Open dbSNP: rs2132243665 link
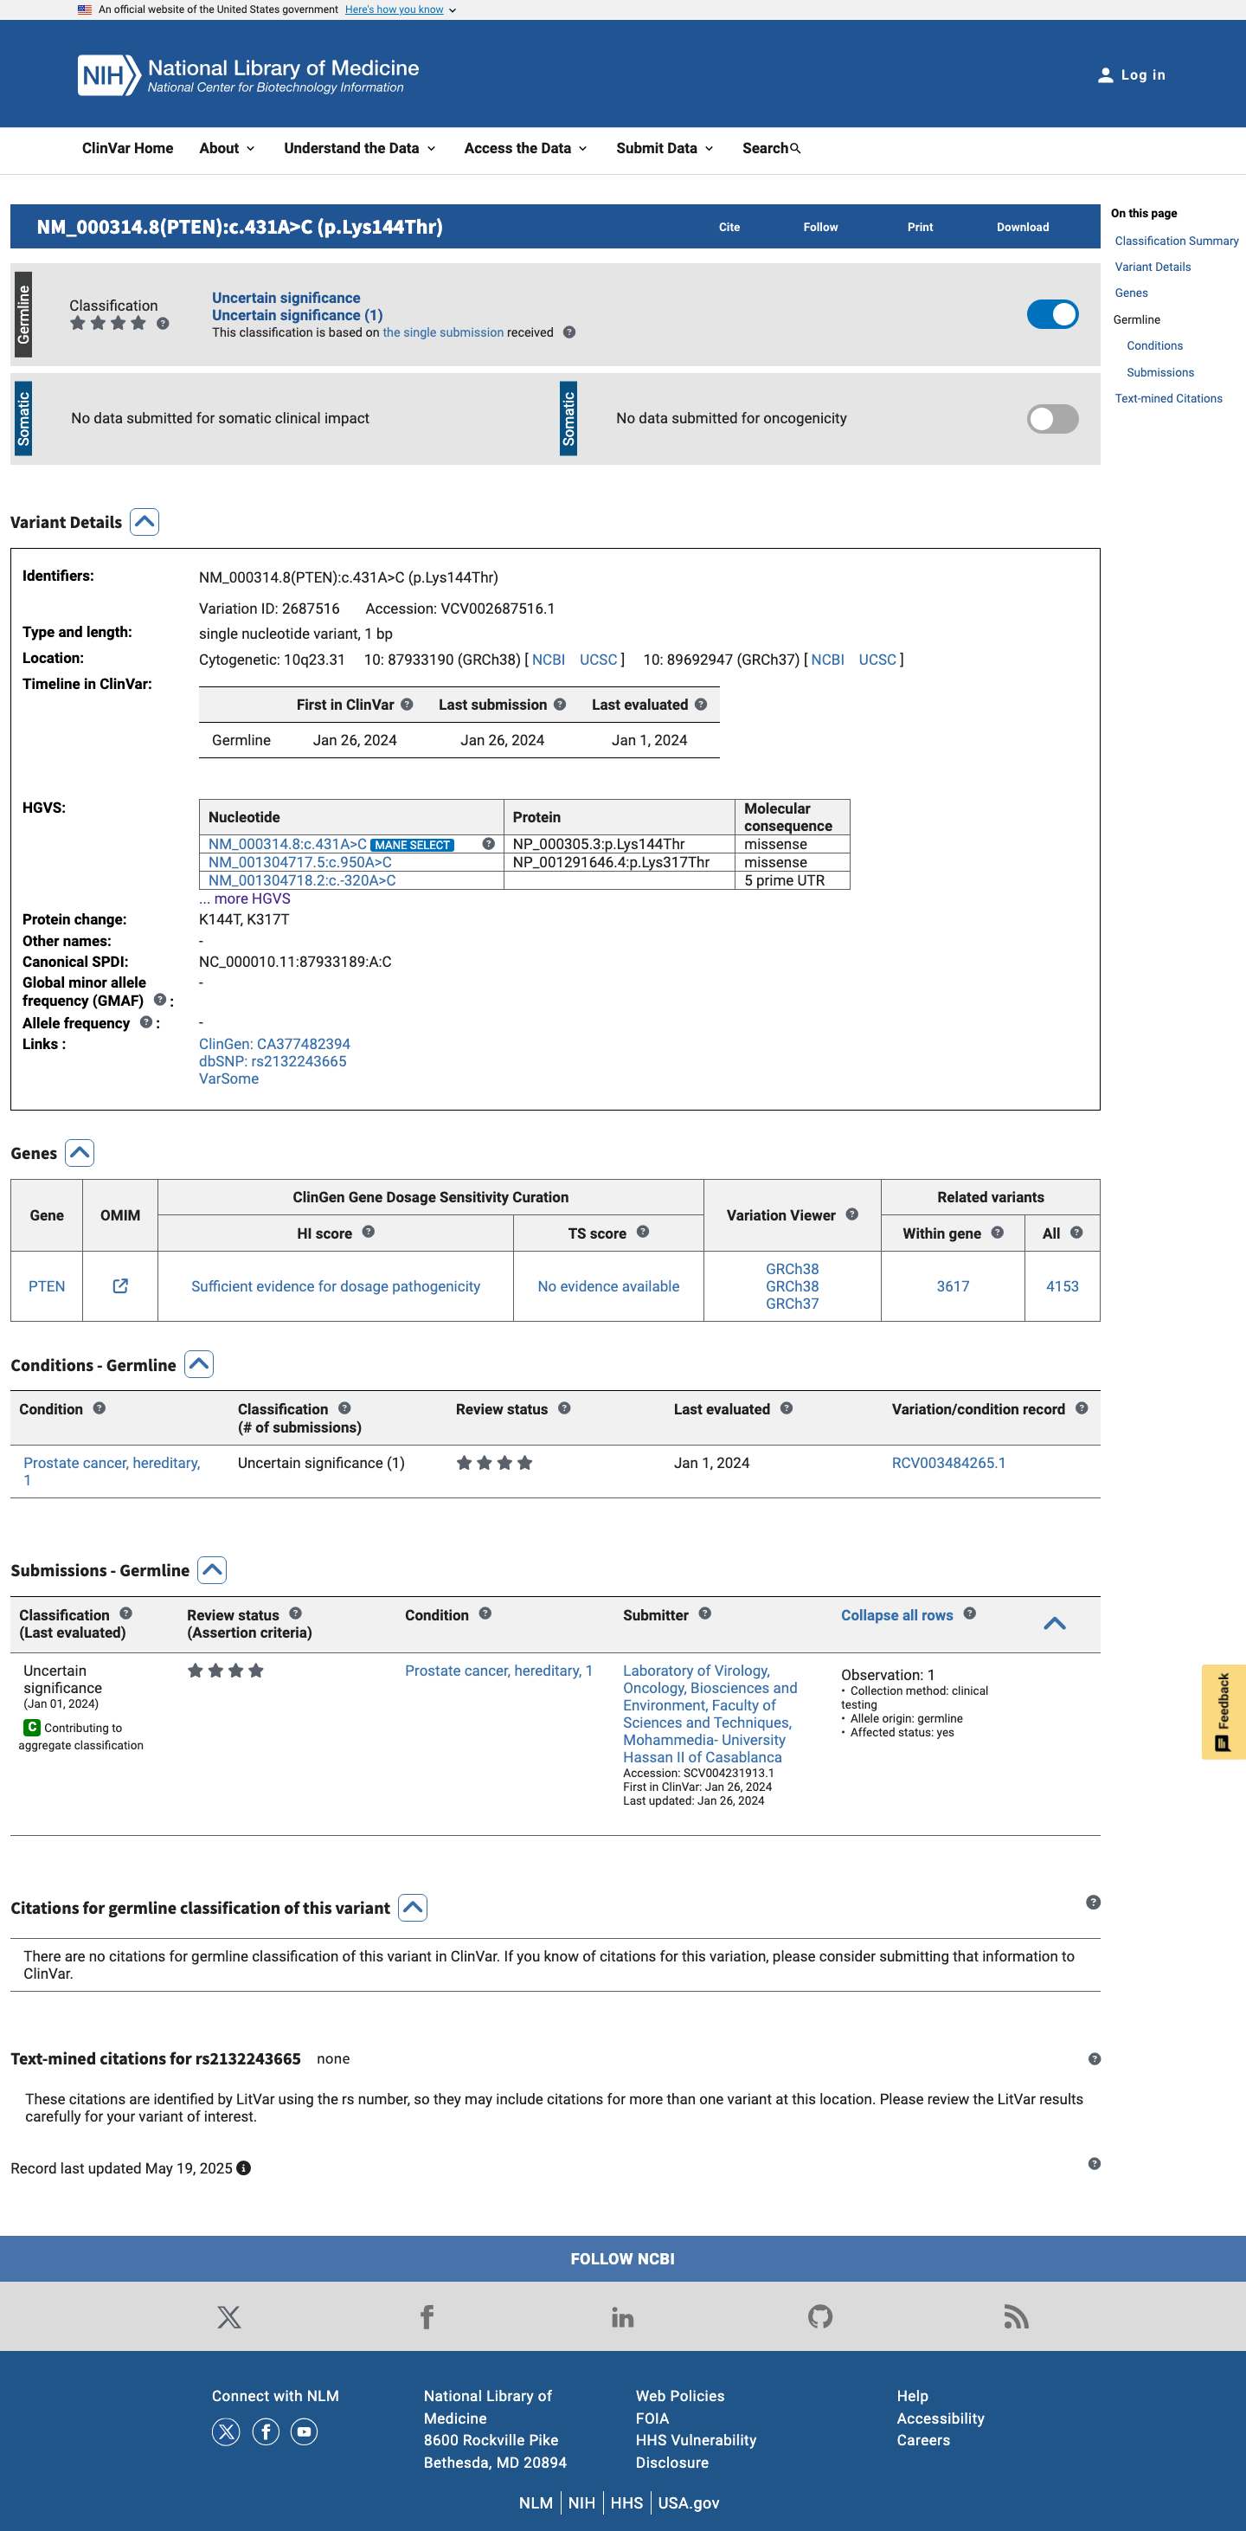 (x=273, y=1061)
